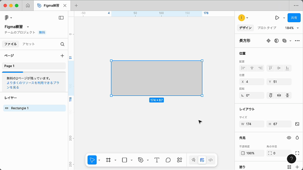Search layers with magnifier icon
The width and height of the screenshot is (303, 170).
(x=62, y=44)
